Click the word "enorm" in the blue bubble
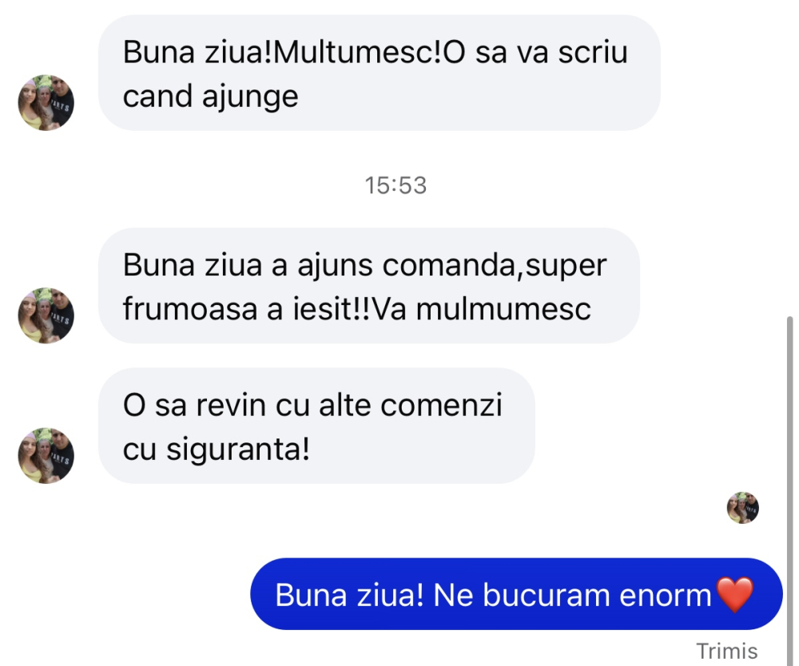 (x=665, y=595)
